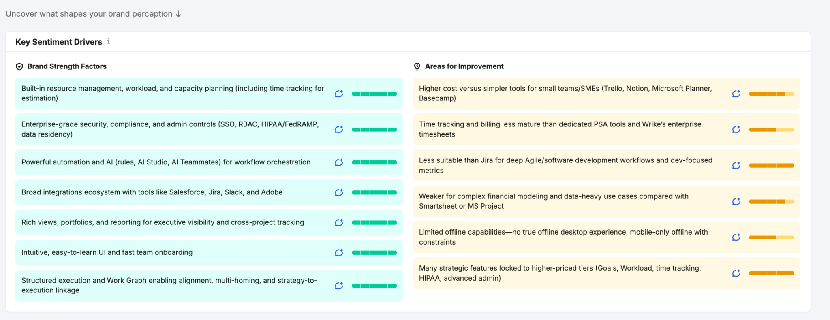The height and width of the screenshot is (320, 830).
Task: Click refresh icon for enterprise-grade security row
Action: click(339, 130)
